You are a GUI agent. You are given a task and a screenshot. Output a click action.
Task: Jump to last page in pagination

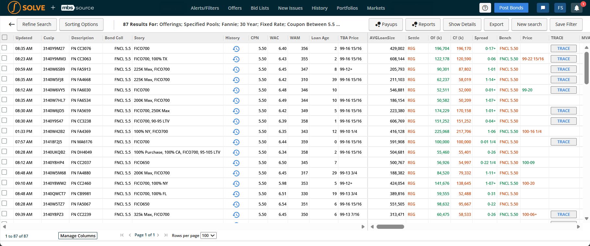[166, 235]
